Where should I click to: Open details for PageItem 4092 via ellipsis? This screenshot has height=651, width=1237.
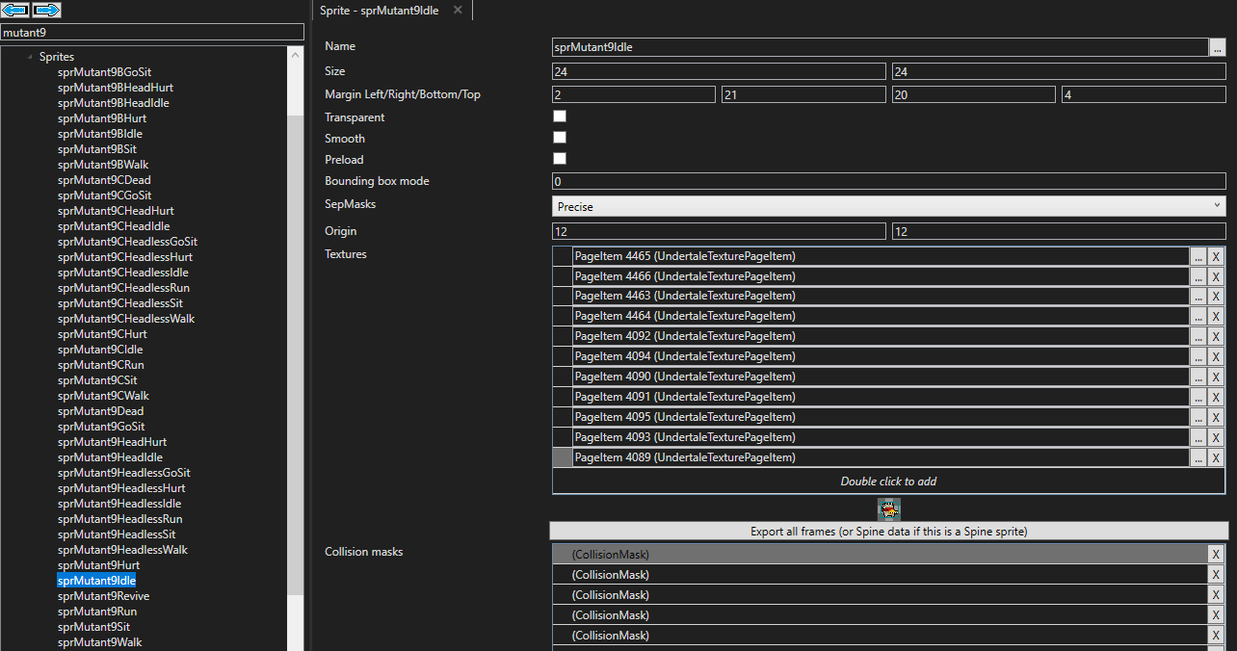(x=1198, y=336)
